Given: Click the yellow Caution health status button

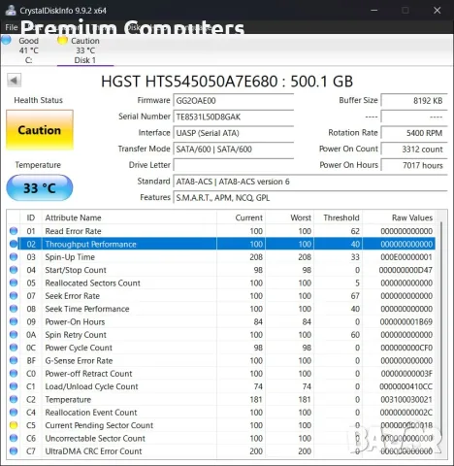Looking at the screenshot, I should [40, 130].
